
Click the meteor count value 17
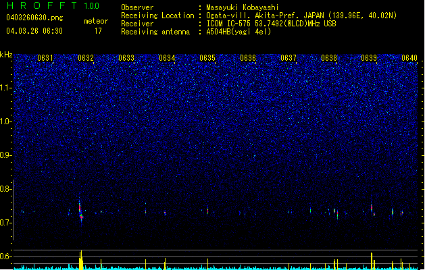[98, 31]
